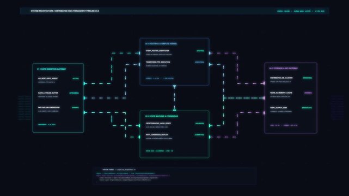Click the VALIDATED badge beside CRYPTOGRAPHIC_HASH_VERIFY
The height and width of the screenshot is (196, 349).
[200, 123]
